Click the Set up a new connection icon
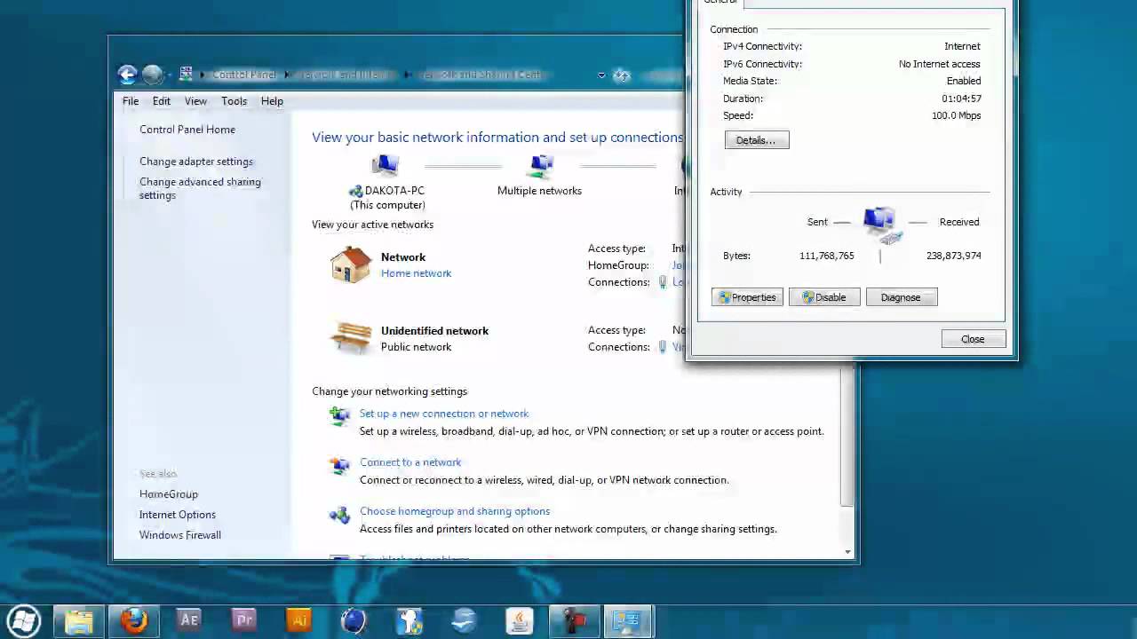The height and width of the screenshot is (639, 1137). coord(339,415)
